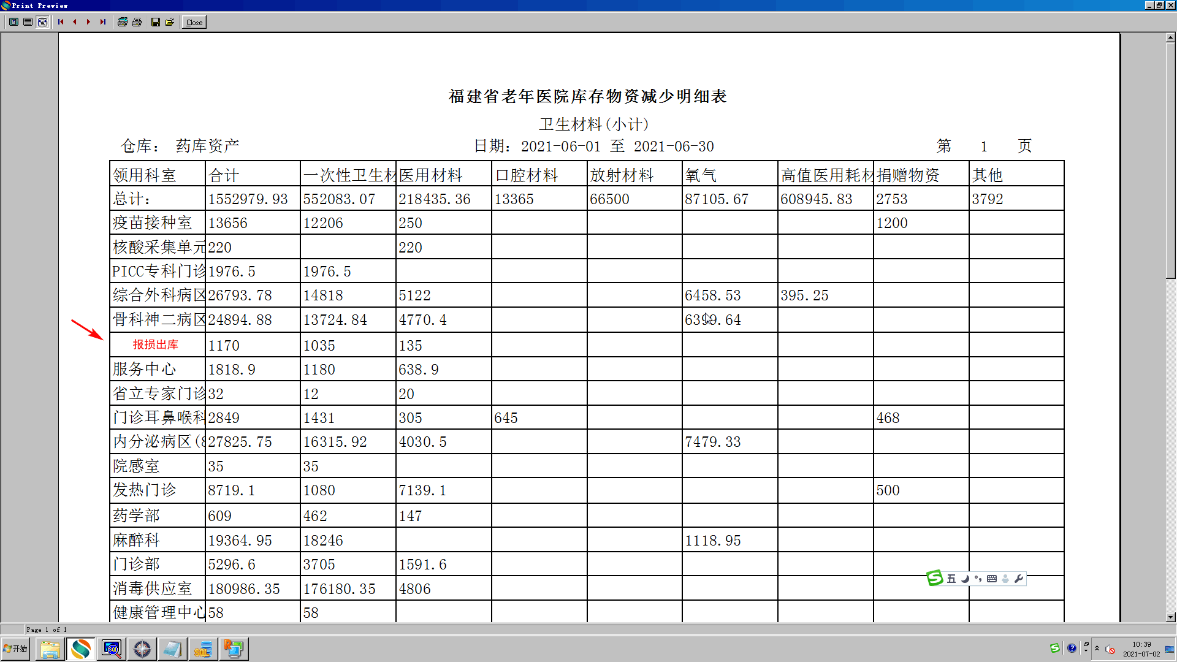Toggle IME punctuation mode icon

978,579
